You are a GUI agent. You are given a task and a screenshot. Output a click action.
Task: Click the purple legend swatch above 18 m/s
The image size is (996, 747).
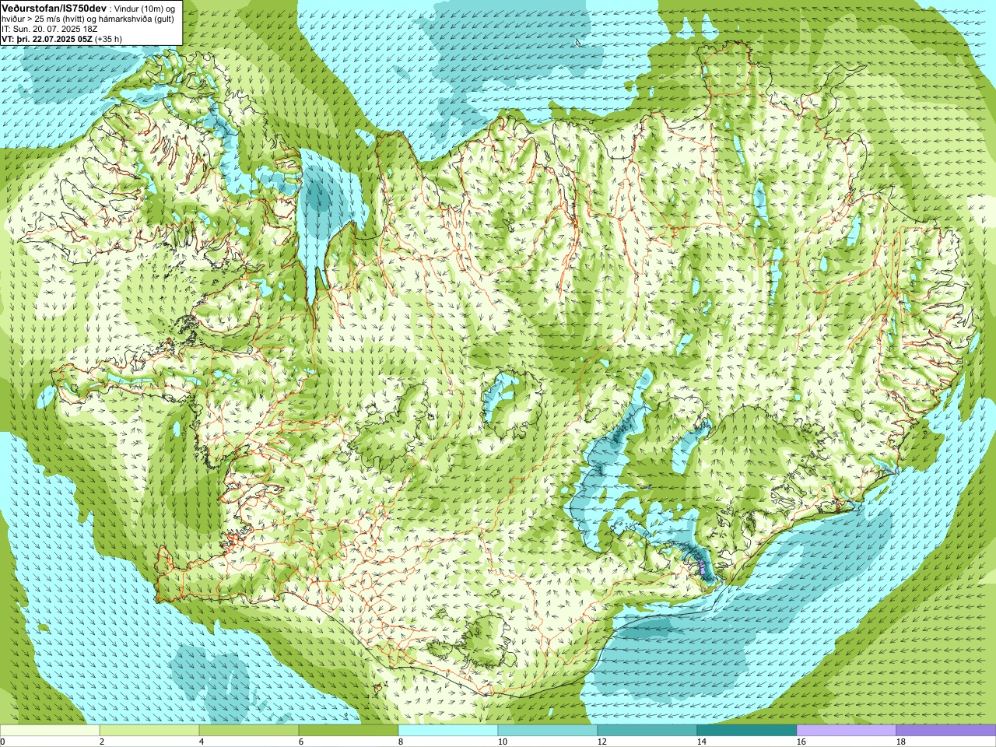(946, 731)
